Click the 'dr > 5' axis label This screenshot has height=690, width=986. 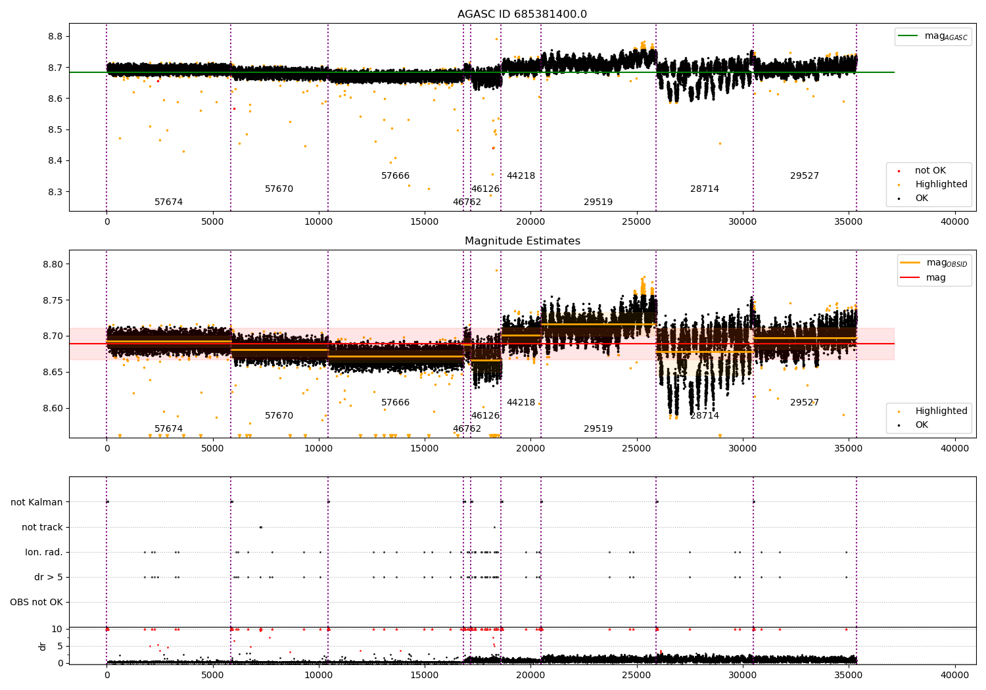[49, 577]
